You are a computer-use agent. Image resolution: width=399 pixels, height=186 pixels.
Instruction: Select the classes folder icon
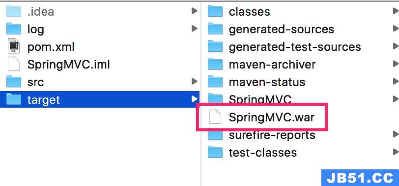pyautogui.click(x=215, y=11)
